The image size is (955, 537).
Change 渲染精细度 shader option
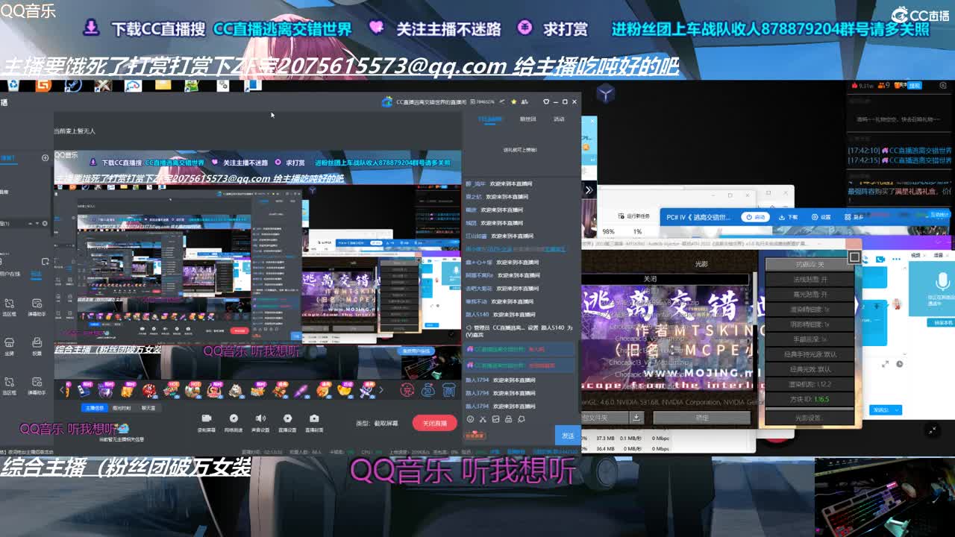point(809,310)
